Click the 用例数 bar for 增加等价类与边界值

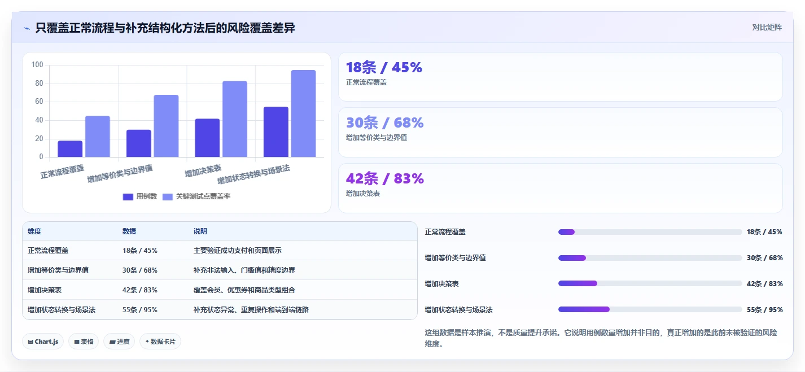(x=139, y=143)
